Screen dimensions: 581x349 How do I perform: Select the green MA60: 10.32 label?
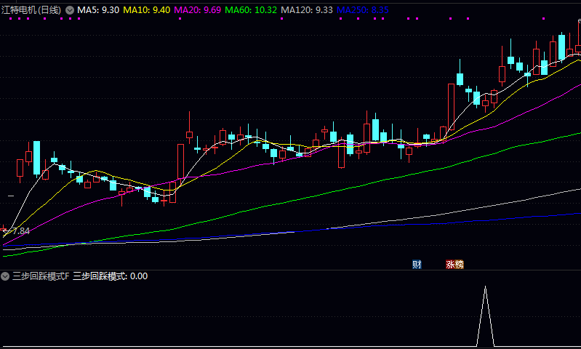click(x=251, y=10)
